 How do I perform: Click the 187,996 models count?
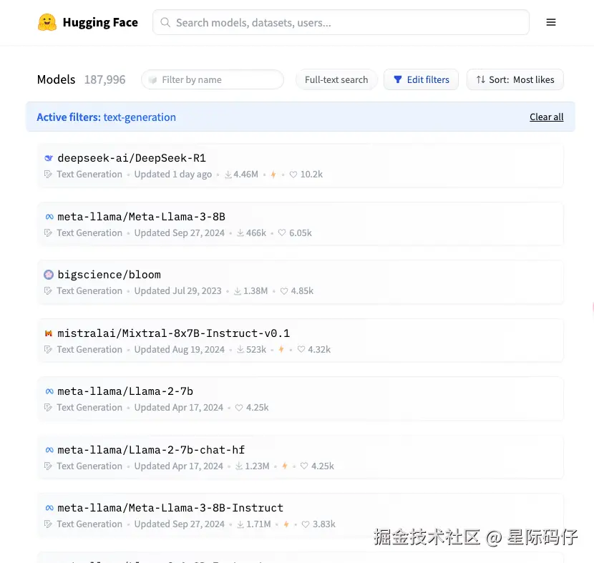pyautogui.click(x=105, y=79)
